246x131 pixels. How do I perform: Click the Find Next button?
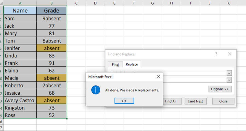click(x=195, y=101)
